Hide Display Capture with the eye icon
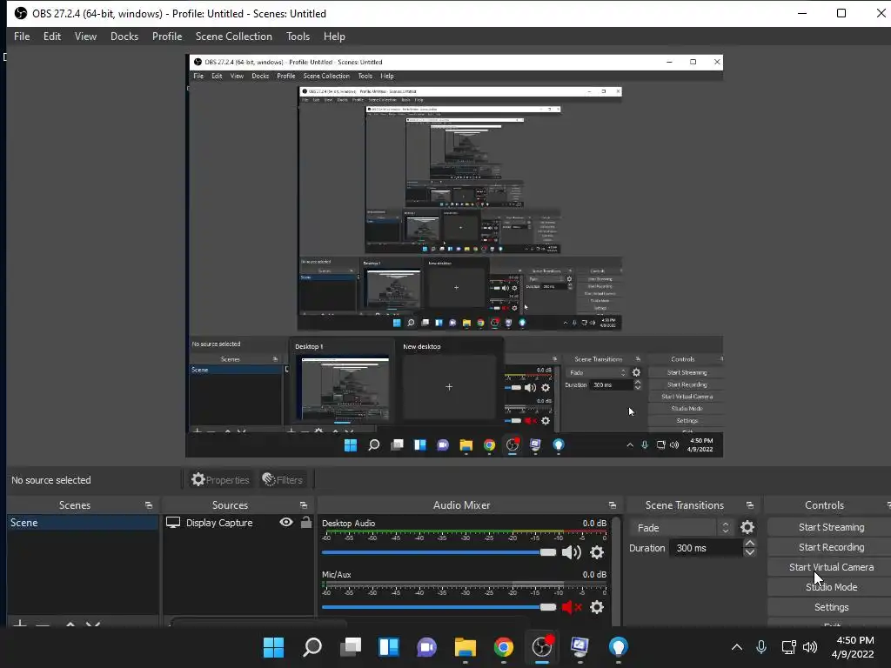This screenshot has width=891, height=668. click(x=286, y=522)
